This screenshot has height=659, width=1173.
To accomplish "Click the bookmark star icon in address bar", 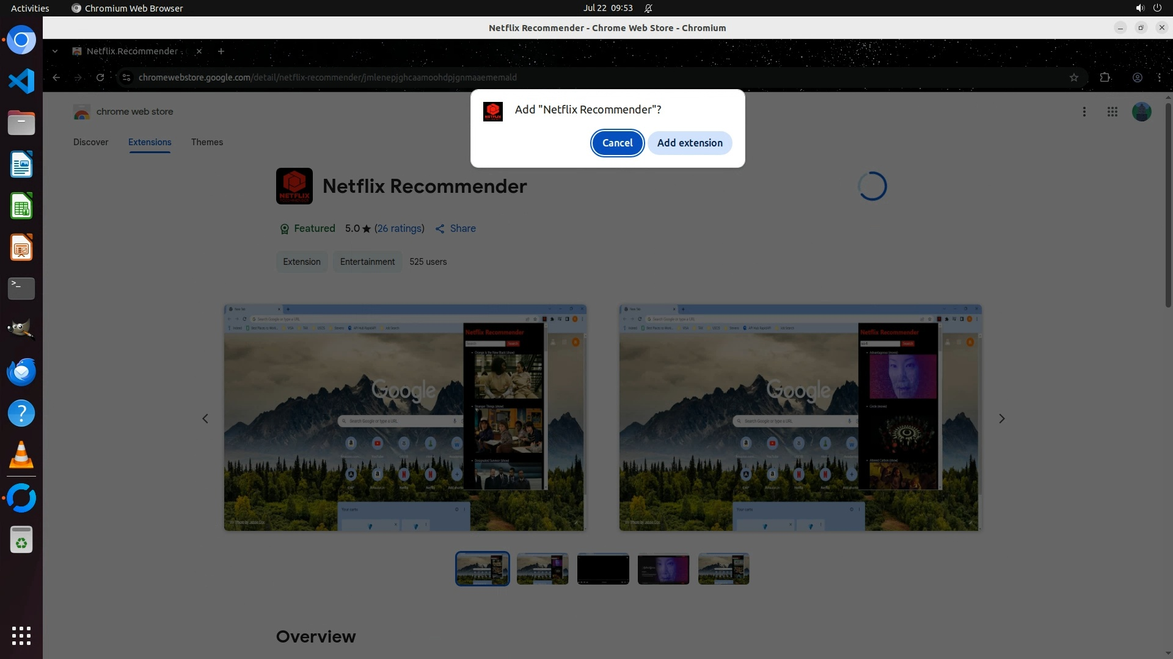I will (x=1073, y=77).
